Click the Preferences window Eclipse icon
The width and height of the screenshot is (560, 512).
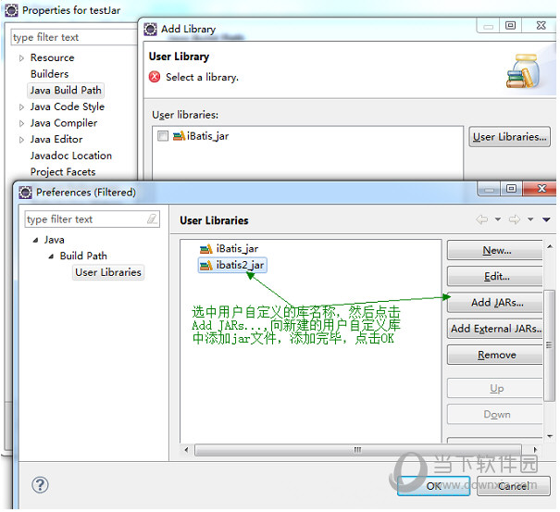click(x=25, y=192)
